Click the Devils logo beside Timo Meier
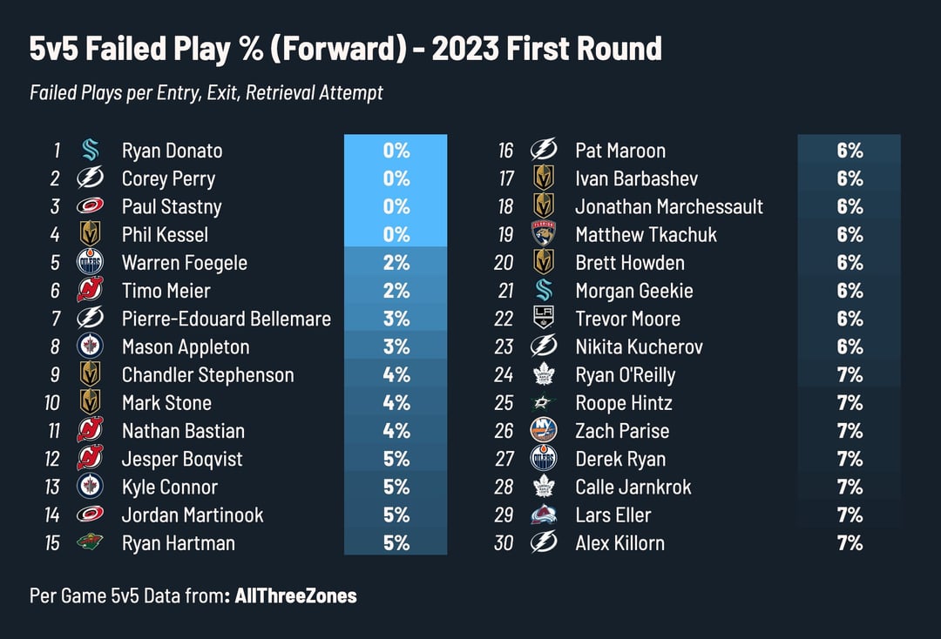Viewport: 941px width, 639px height. 90,291
